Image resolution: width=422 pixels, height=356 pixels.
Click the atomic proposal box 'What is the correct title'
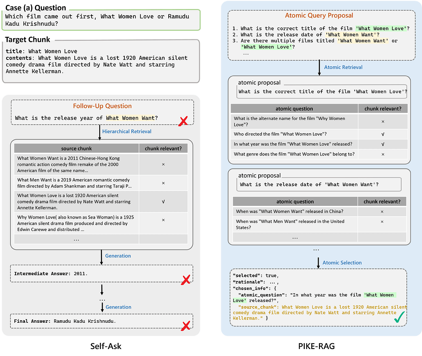322,92
